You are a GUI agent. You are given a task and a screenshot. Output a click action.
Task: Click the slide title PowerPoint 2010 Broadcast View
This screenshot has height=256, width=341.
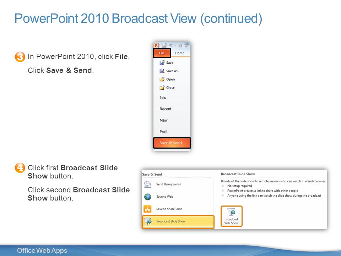138,19
